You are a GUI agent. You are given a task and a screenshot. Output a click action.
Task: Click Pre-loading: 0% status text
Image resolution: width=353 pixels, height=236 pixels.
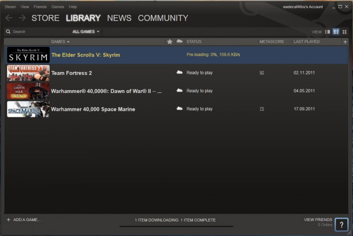213,55
